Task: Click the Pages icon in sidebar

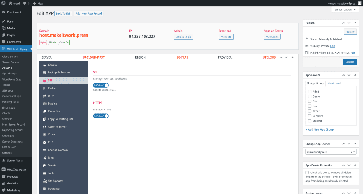Action: 4,35
